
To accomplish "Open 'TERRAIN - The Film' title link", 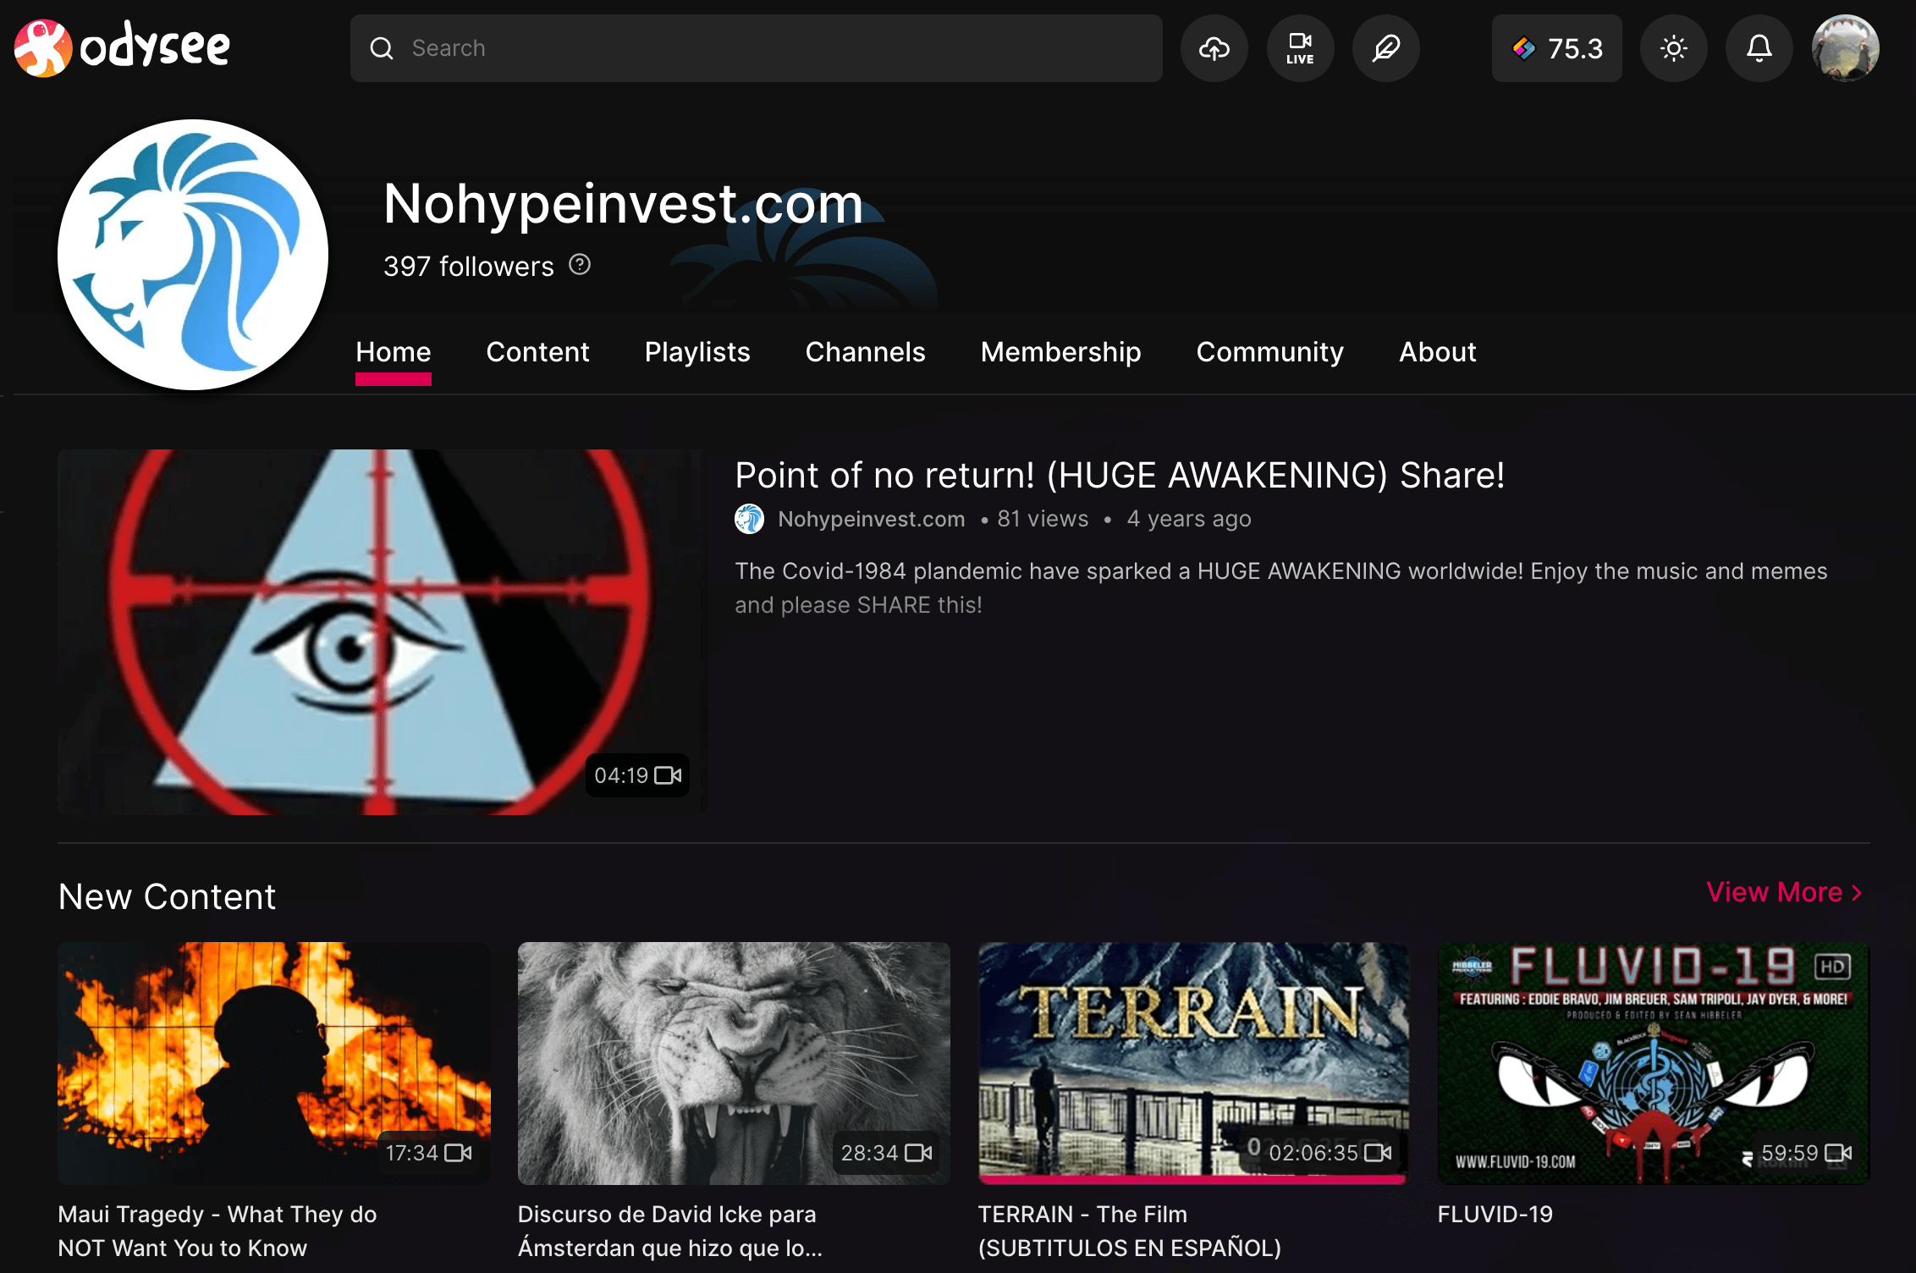I will [x=1130, y=1231].
